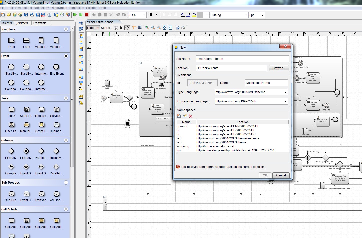Switch to the Fragments palette tab
Viewport: 362px width, 238px height.
click(x=40, y=23)
